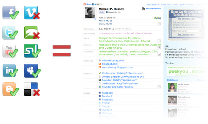
Task: Select the StumbleUpon icon
Action: pos(32,51)
